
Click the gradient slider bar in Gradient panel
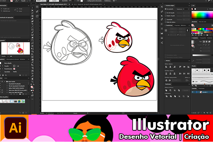pos(202,55)
